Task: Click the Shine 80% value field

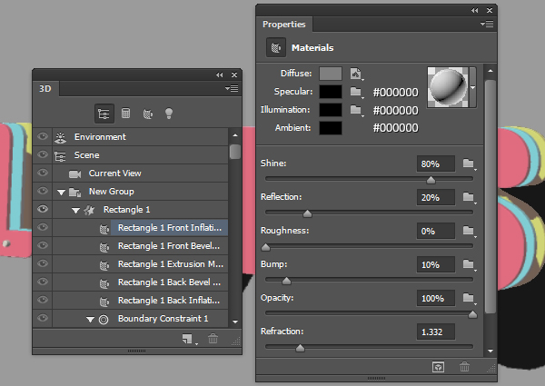Action: coord(436,163)
